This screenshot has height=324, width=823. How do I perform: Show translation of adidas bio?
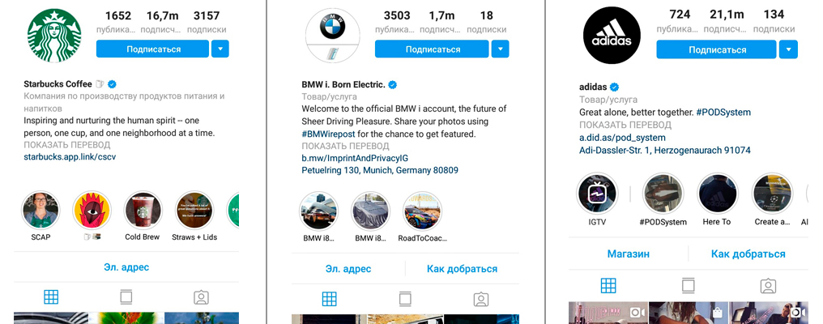(x=625, y=125)
